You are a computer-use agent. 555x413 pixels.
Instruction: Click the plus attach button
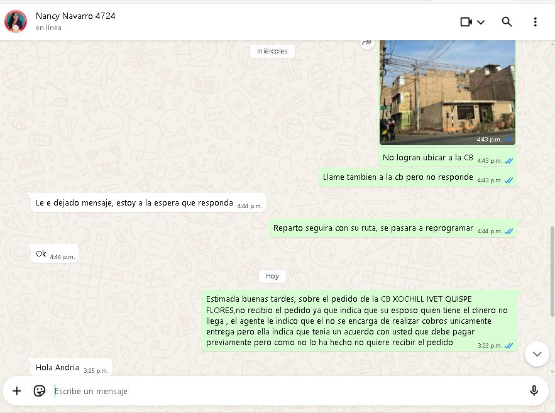click(x=16, y=391)
